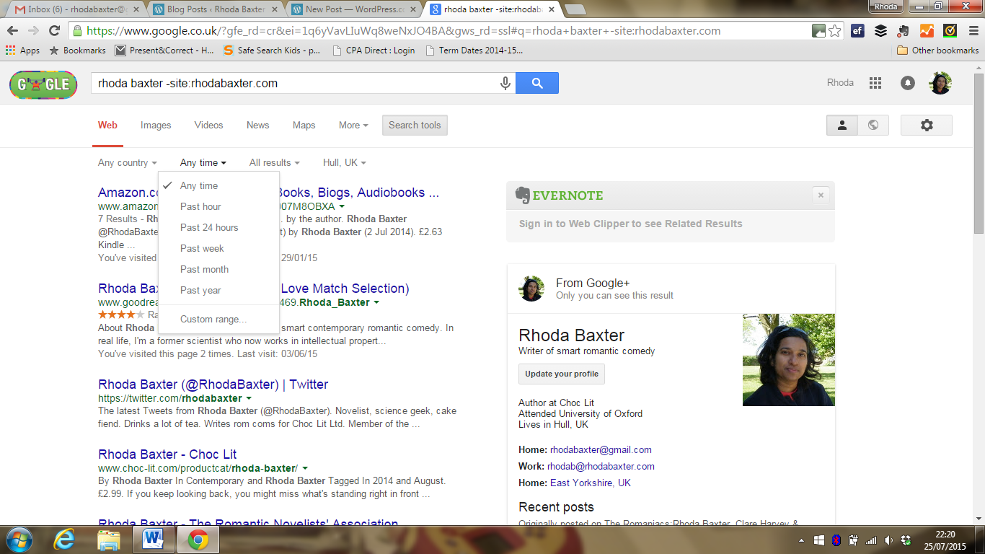985x554 pixels.
Task: Open the search settings gear icon
Action: (927, 125)
